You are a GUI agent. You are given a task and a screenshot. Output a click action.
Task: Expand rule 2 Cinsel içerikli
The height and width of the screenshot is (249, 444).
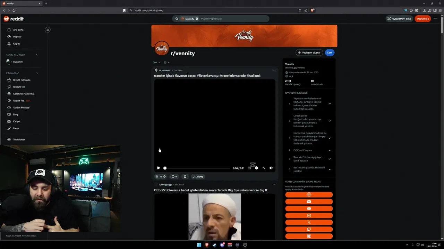[330, 121]
